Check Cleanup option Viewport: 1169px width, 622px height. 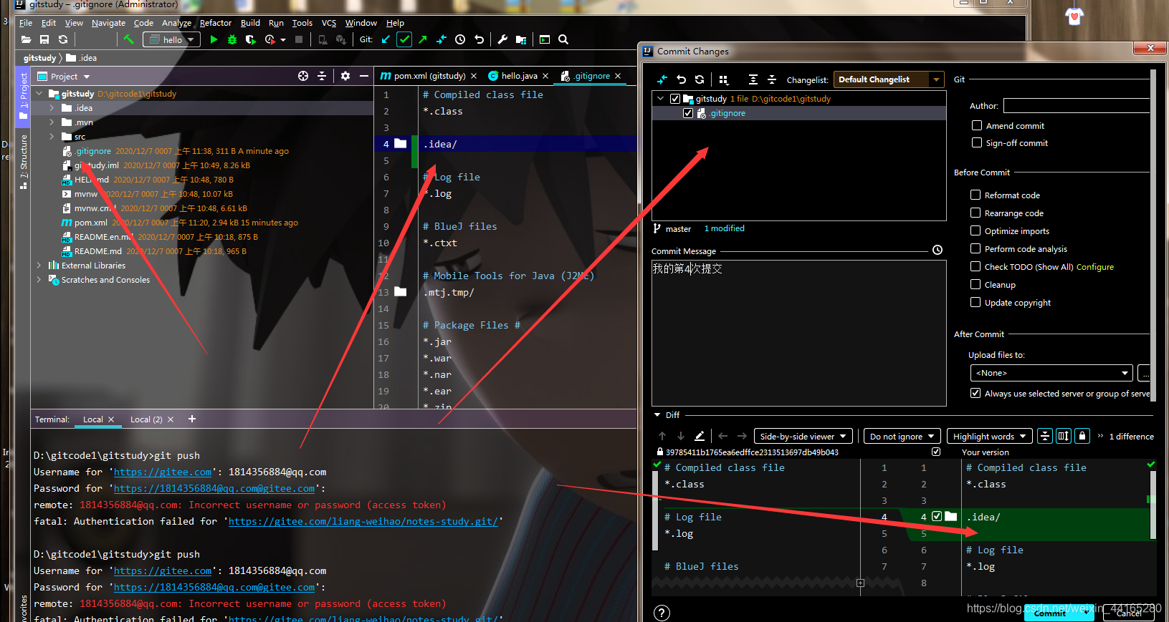pyautogui.click(x=975, y=284)
